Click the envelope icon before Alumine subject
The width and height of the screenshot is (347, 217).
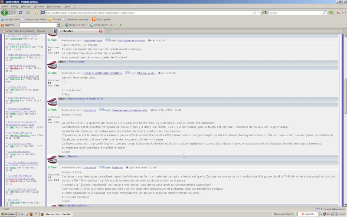(101, 167)
